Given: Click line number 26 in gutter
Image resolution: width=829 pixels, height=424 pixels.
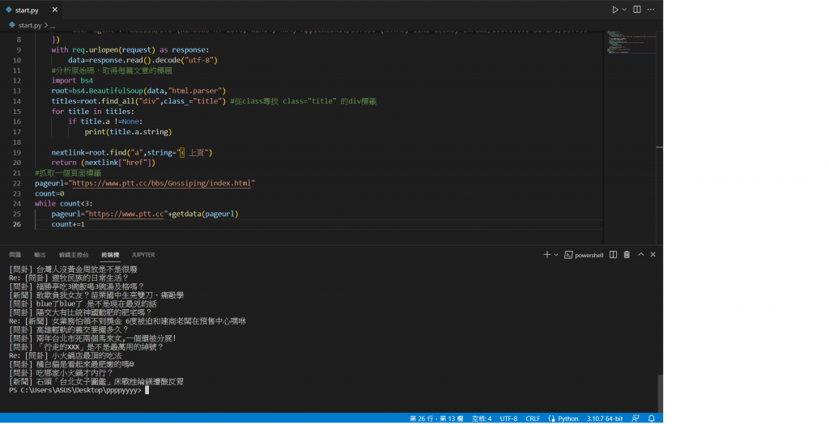Looking at the screenshot, I should [17, 225].
